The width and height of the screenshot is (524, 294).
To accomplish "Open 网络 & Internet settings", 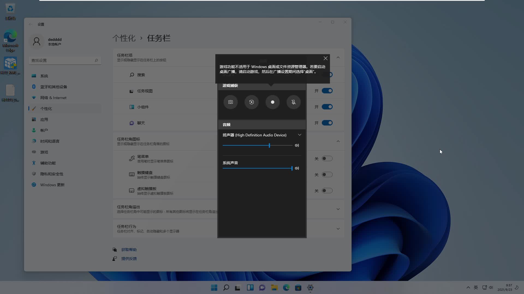I will [65, 98].
